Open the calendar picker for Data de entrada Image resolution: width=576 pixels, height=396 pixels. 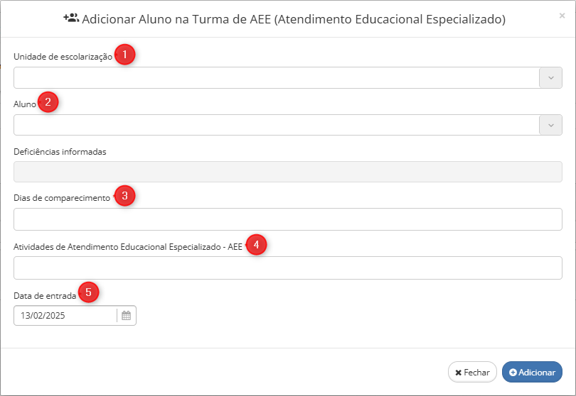tap(126, 315)
